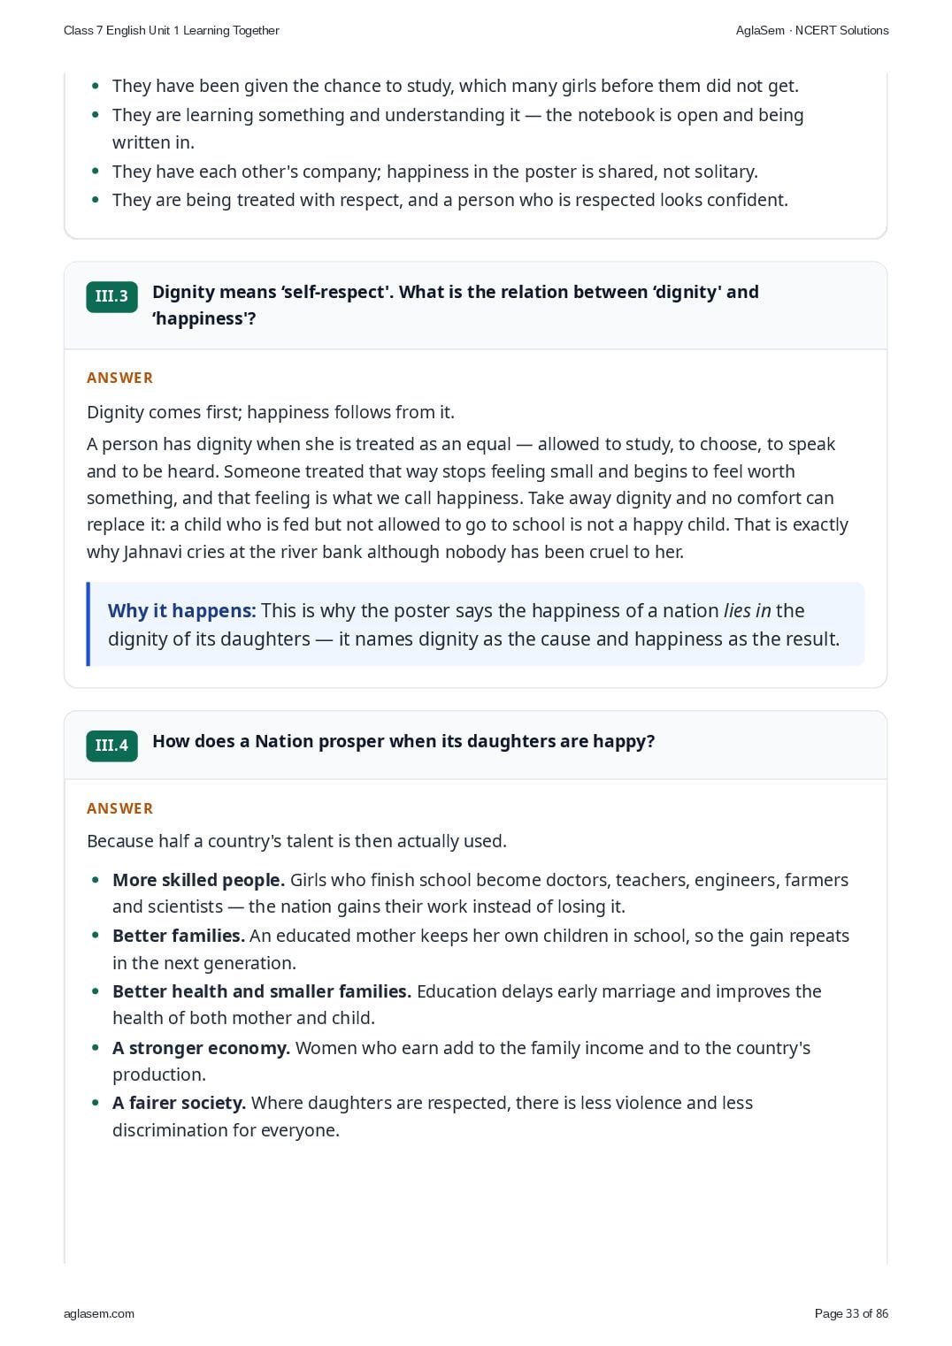Click the 'Dignity means self-respect' question title
The height and width of the screenshot is (1346, 952).
pos(456,305)
